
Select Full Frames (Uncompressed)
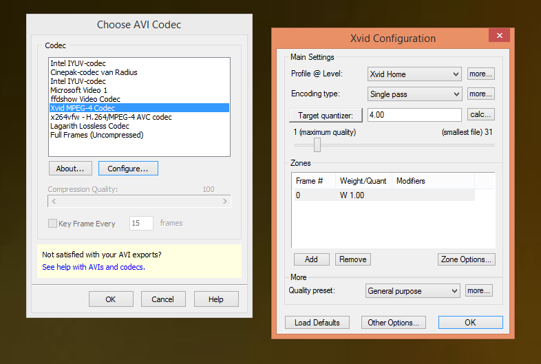coord(140,135)
